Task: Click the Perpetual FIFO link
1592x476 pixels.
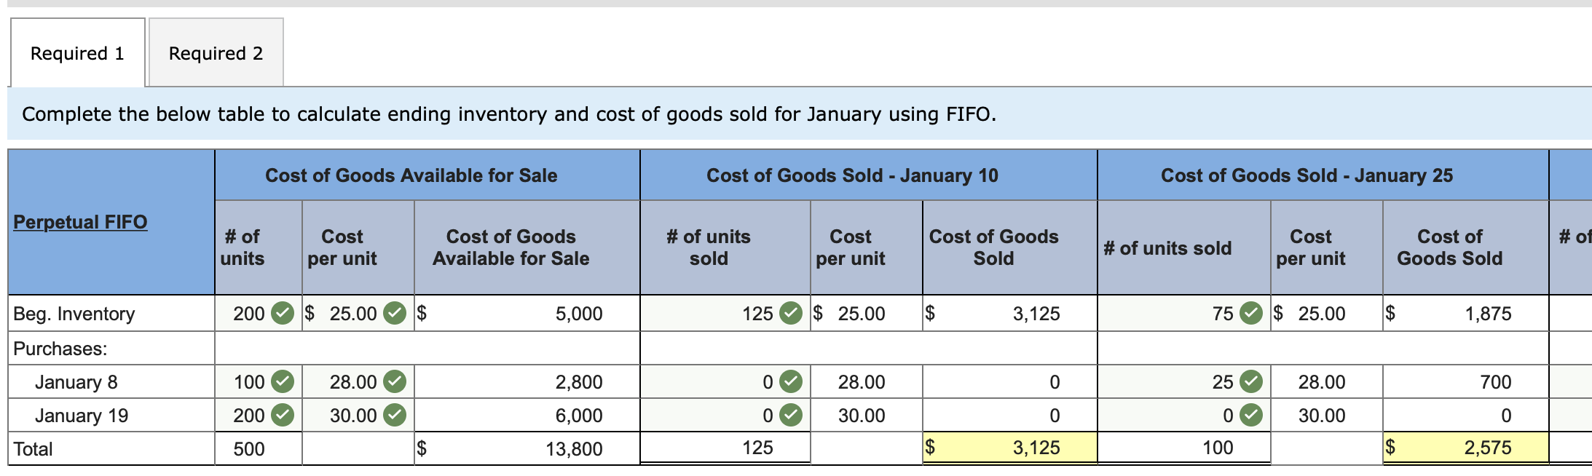Action: click(80, 222)
